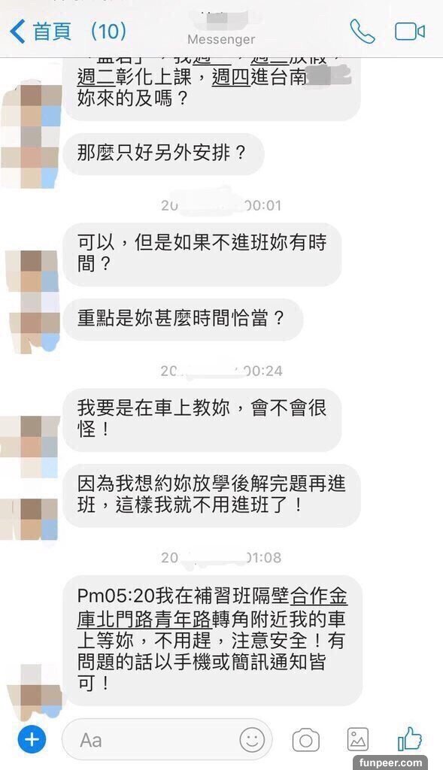Tap the avatar beside 那麼只好另外安排 message
Screen dimensions: 443x770
click(30, 135)
